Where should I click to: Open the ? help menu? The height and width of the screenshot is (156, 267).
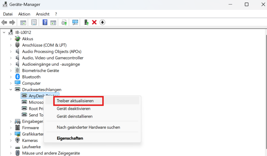pos(56,14)
